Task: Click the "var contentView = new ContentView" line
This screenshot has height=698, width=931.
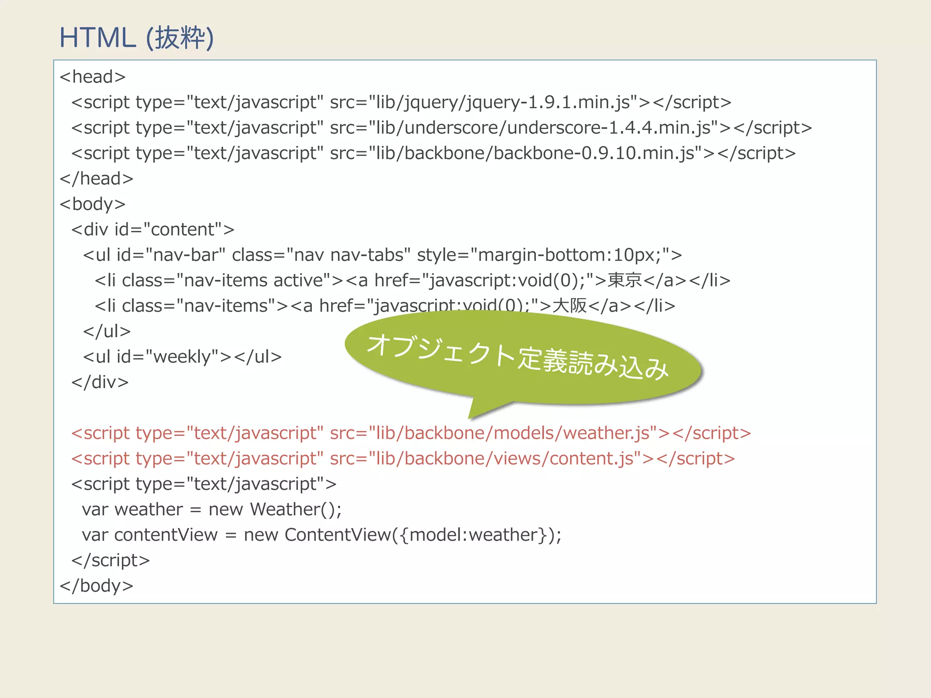Action: pos(322,535)
